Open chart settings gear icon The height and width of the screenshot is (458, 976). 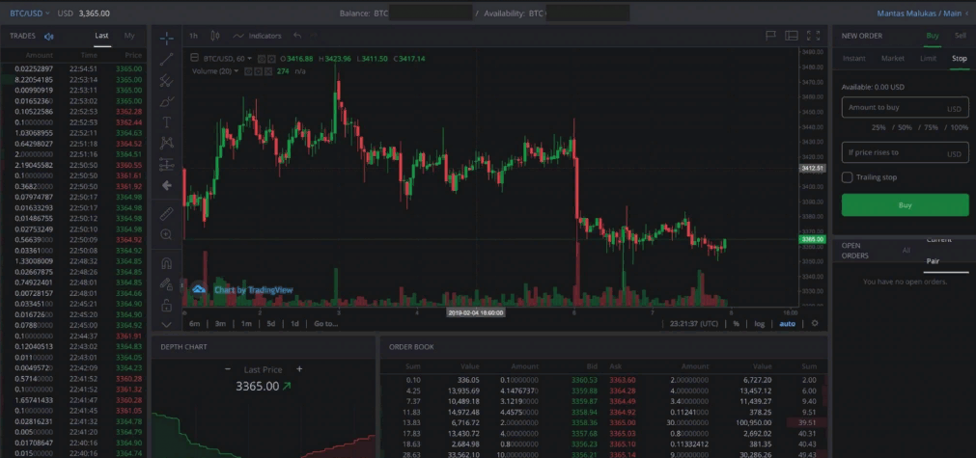pos(815,324)
